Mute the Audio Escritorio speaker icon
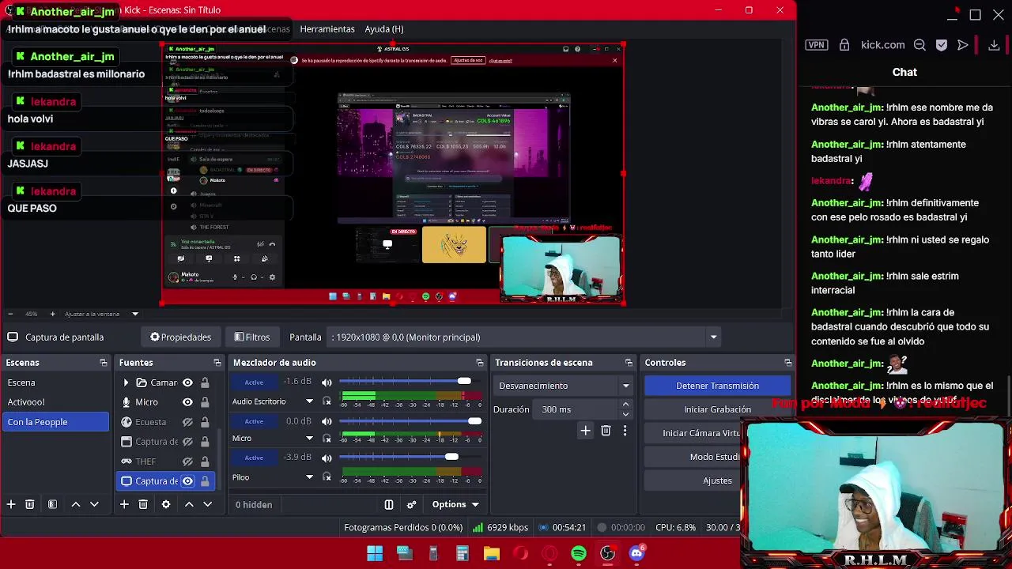Screen dimensions: 1012x569 pyautogui.click(x=327, y=382)
